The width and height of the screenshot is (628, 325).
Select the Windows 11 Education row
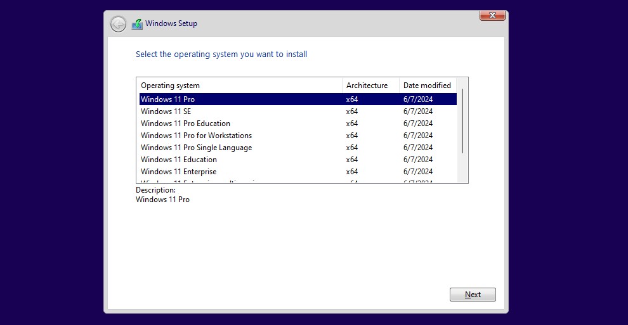tap(298, 159)
